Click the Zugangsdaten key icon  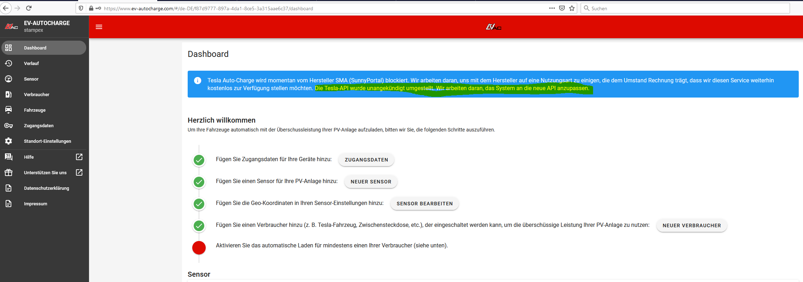pos(8,125)
